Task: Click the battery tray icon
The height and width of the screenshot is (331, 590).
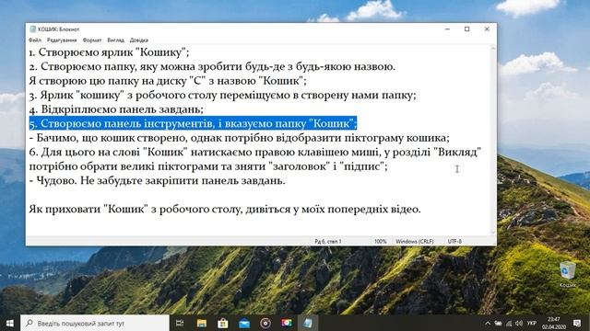Action: click(498, 323)
